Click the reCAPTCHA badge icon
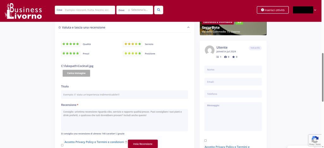Viewport: 324px width, 148px height. tap(315, 139)
